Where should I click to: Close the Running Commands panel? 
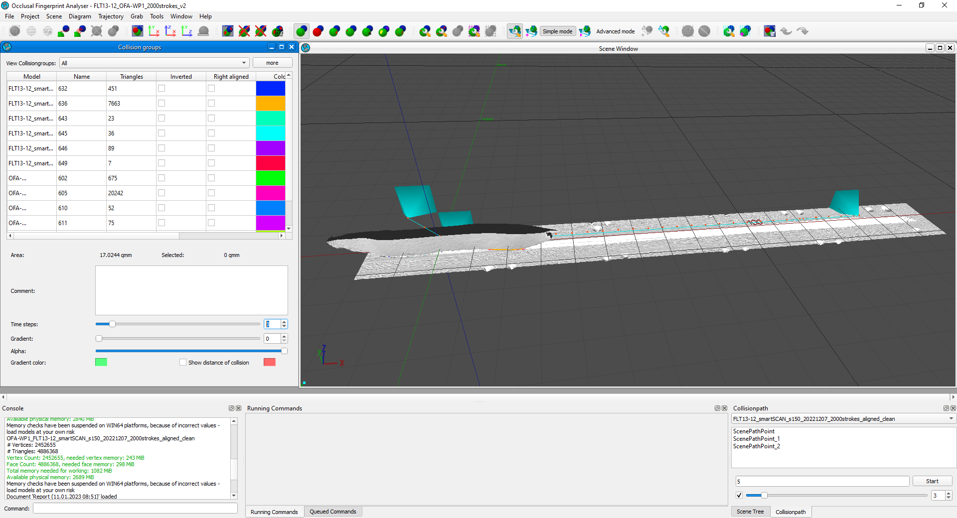(x=724, y=408)
